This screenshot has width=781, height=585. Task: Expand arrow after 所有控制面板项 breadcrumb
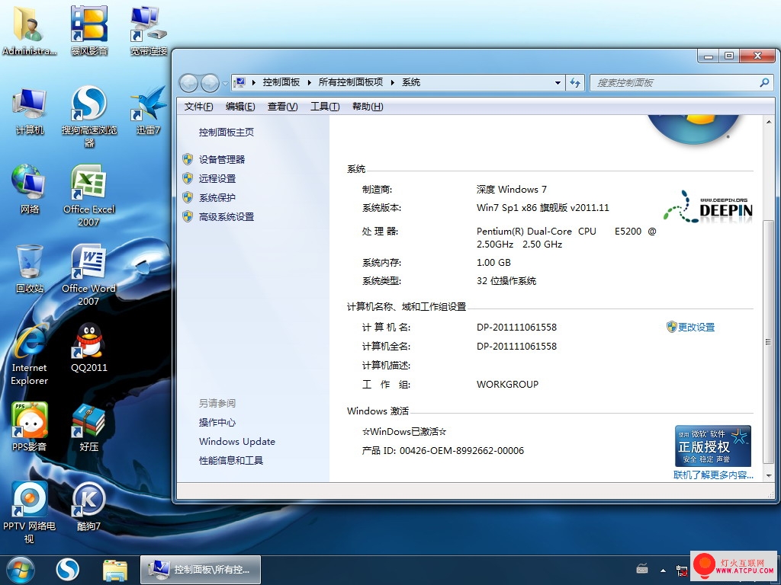click(x=393, y=82)
